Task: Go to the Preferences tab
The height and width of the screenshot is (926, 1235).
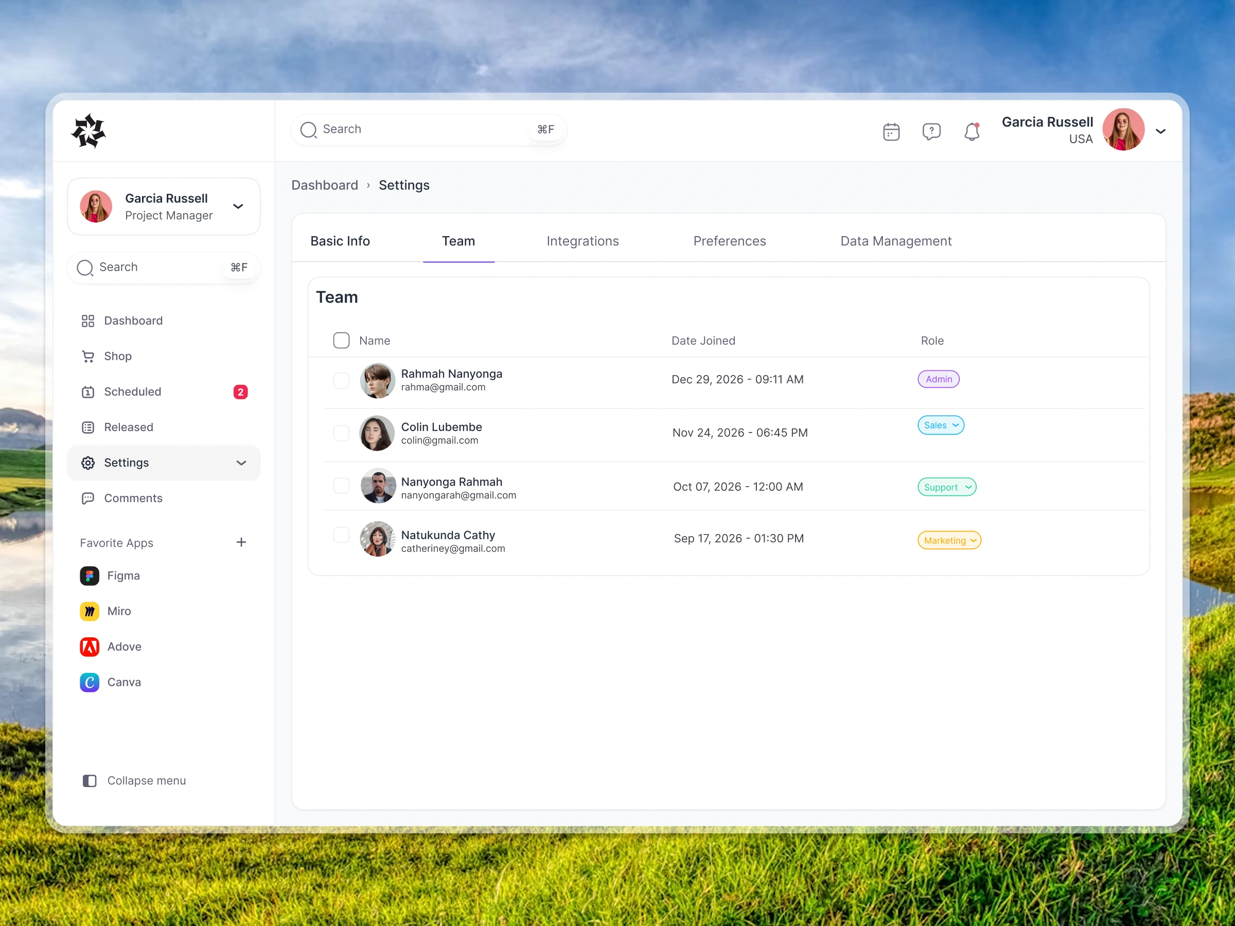Action: pyautogui.click(x=729, y=241)
